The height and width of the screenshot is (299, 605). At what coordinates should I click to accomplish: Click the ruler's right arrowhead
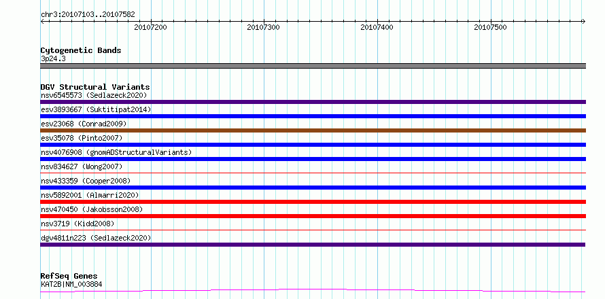584,21
